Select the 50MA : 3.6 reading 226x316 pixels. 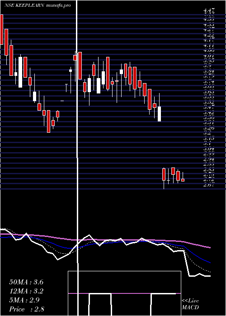coord(26,282)
